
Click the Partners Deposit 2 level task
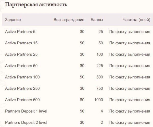[26, 122]
